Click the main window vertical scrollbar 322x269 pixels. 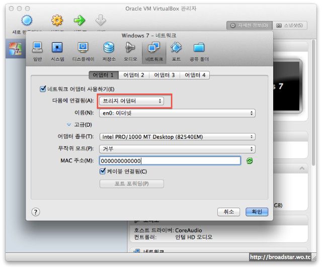pyautogui.click(x=313, y=103)
